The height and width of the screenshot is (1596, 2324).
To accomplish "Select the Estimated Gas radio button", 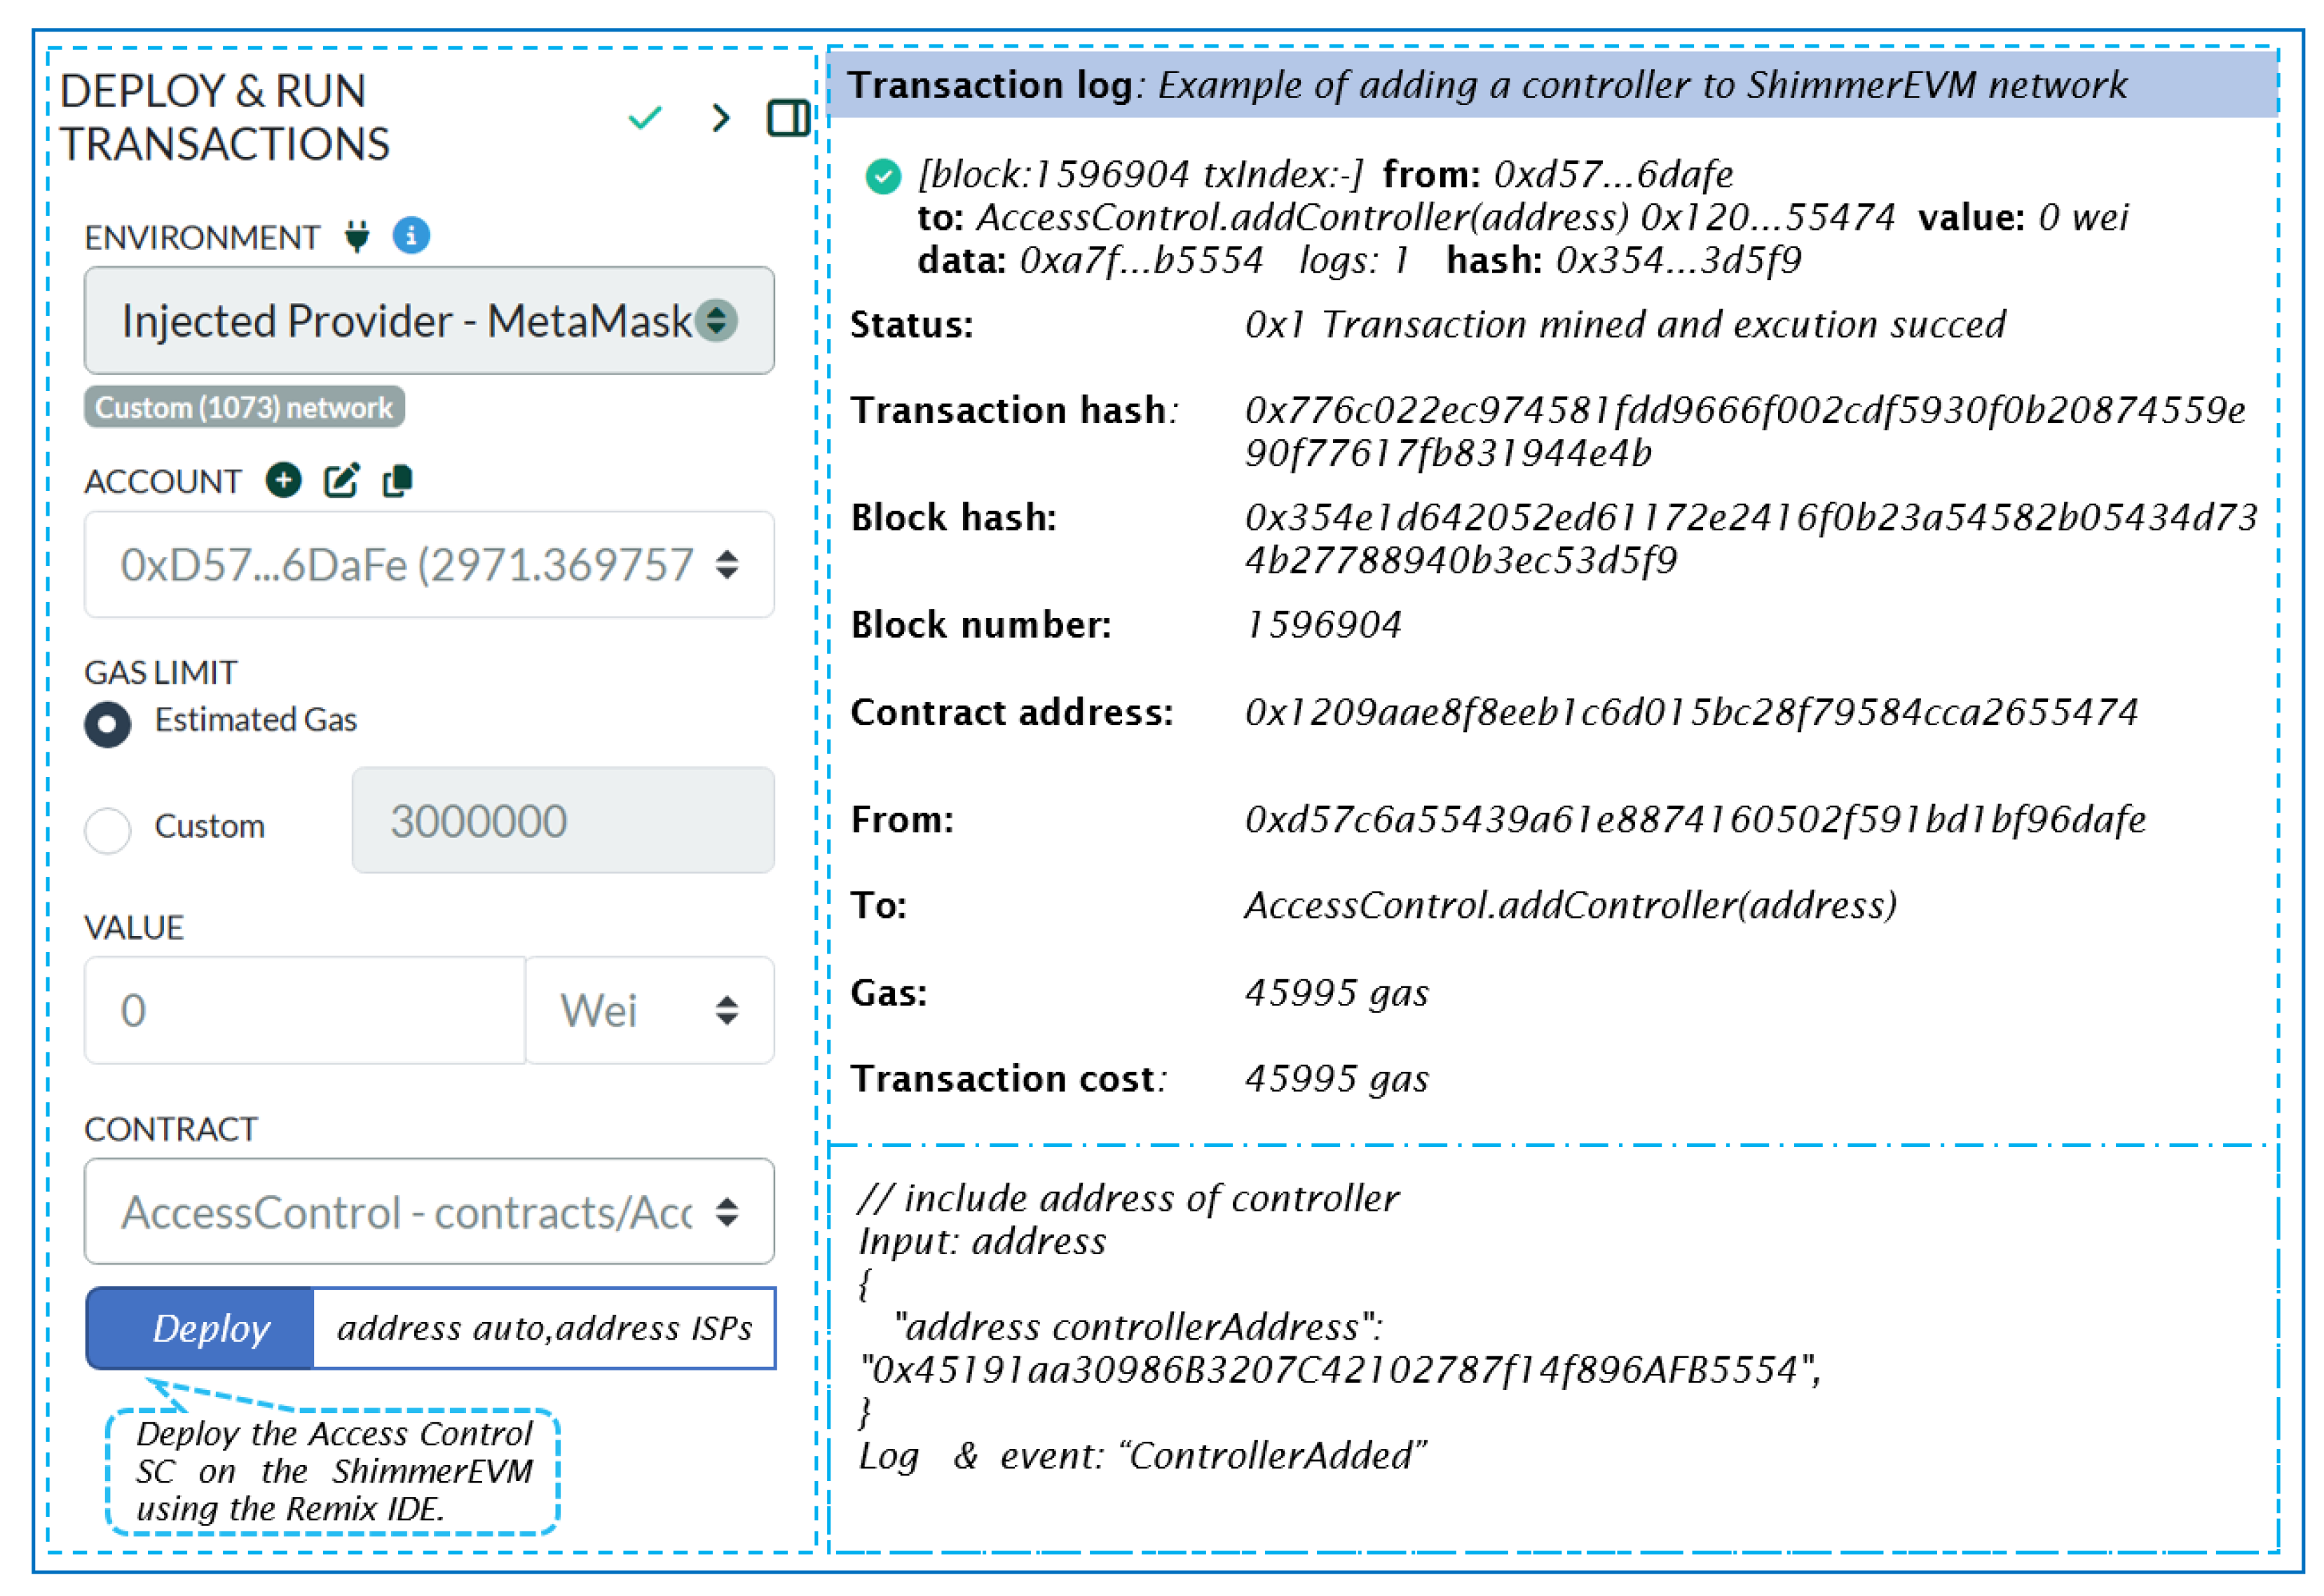I will click(109, 724).
